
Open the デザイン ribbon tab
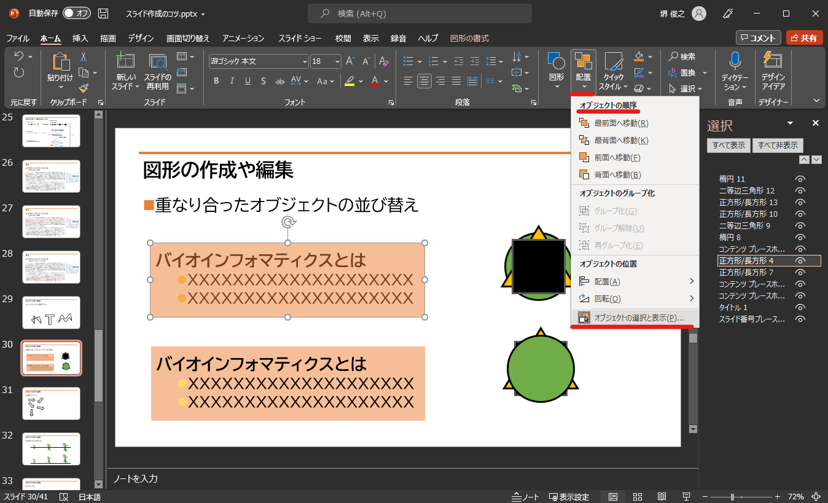pyautogui.click(x=141, y=38)
